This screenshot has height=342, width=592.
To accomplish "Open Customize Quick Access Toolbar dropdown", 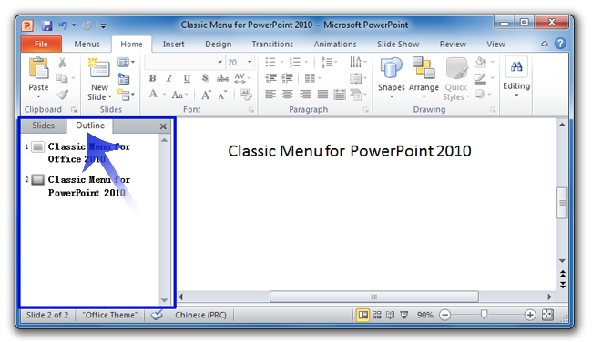I will tap(103, 25).
